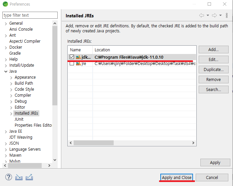This screenshot has height=186, width=233.
Task: Select Properties Files Editor item
Action: (x=33, y=125)
